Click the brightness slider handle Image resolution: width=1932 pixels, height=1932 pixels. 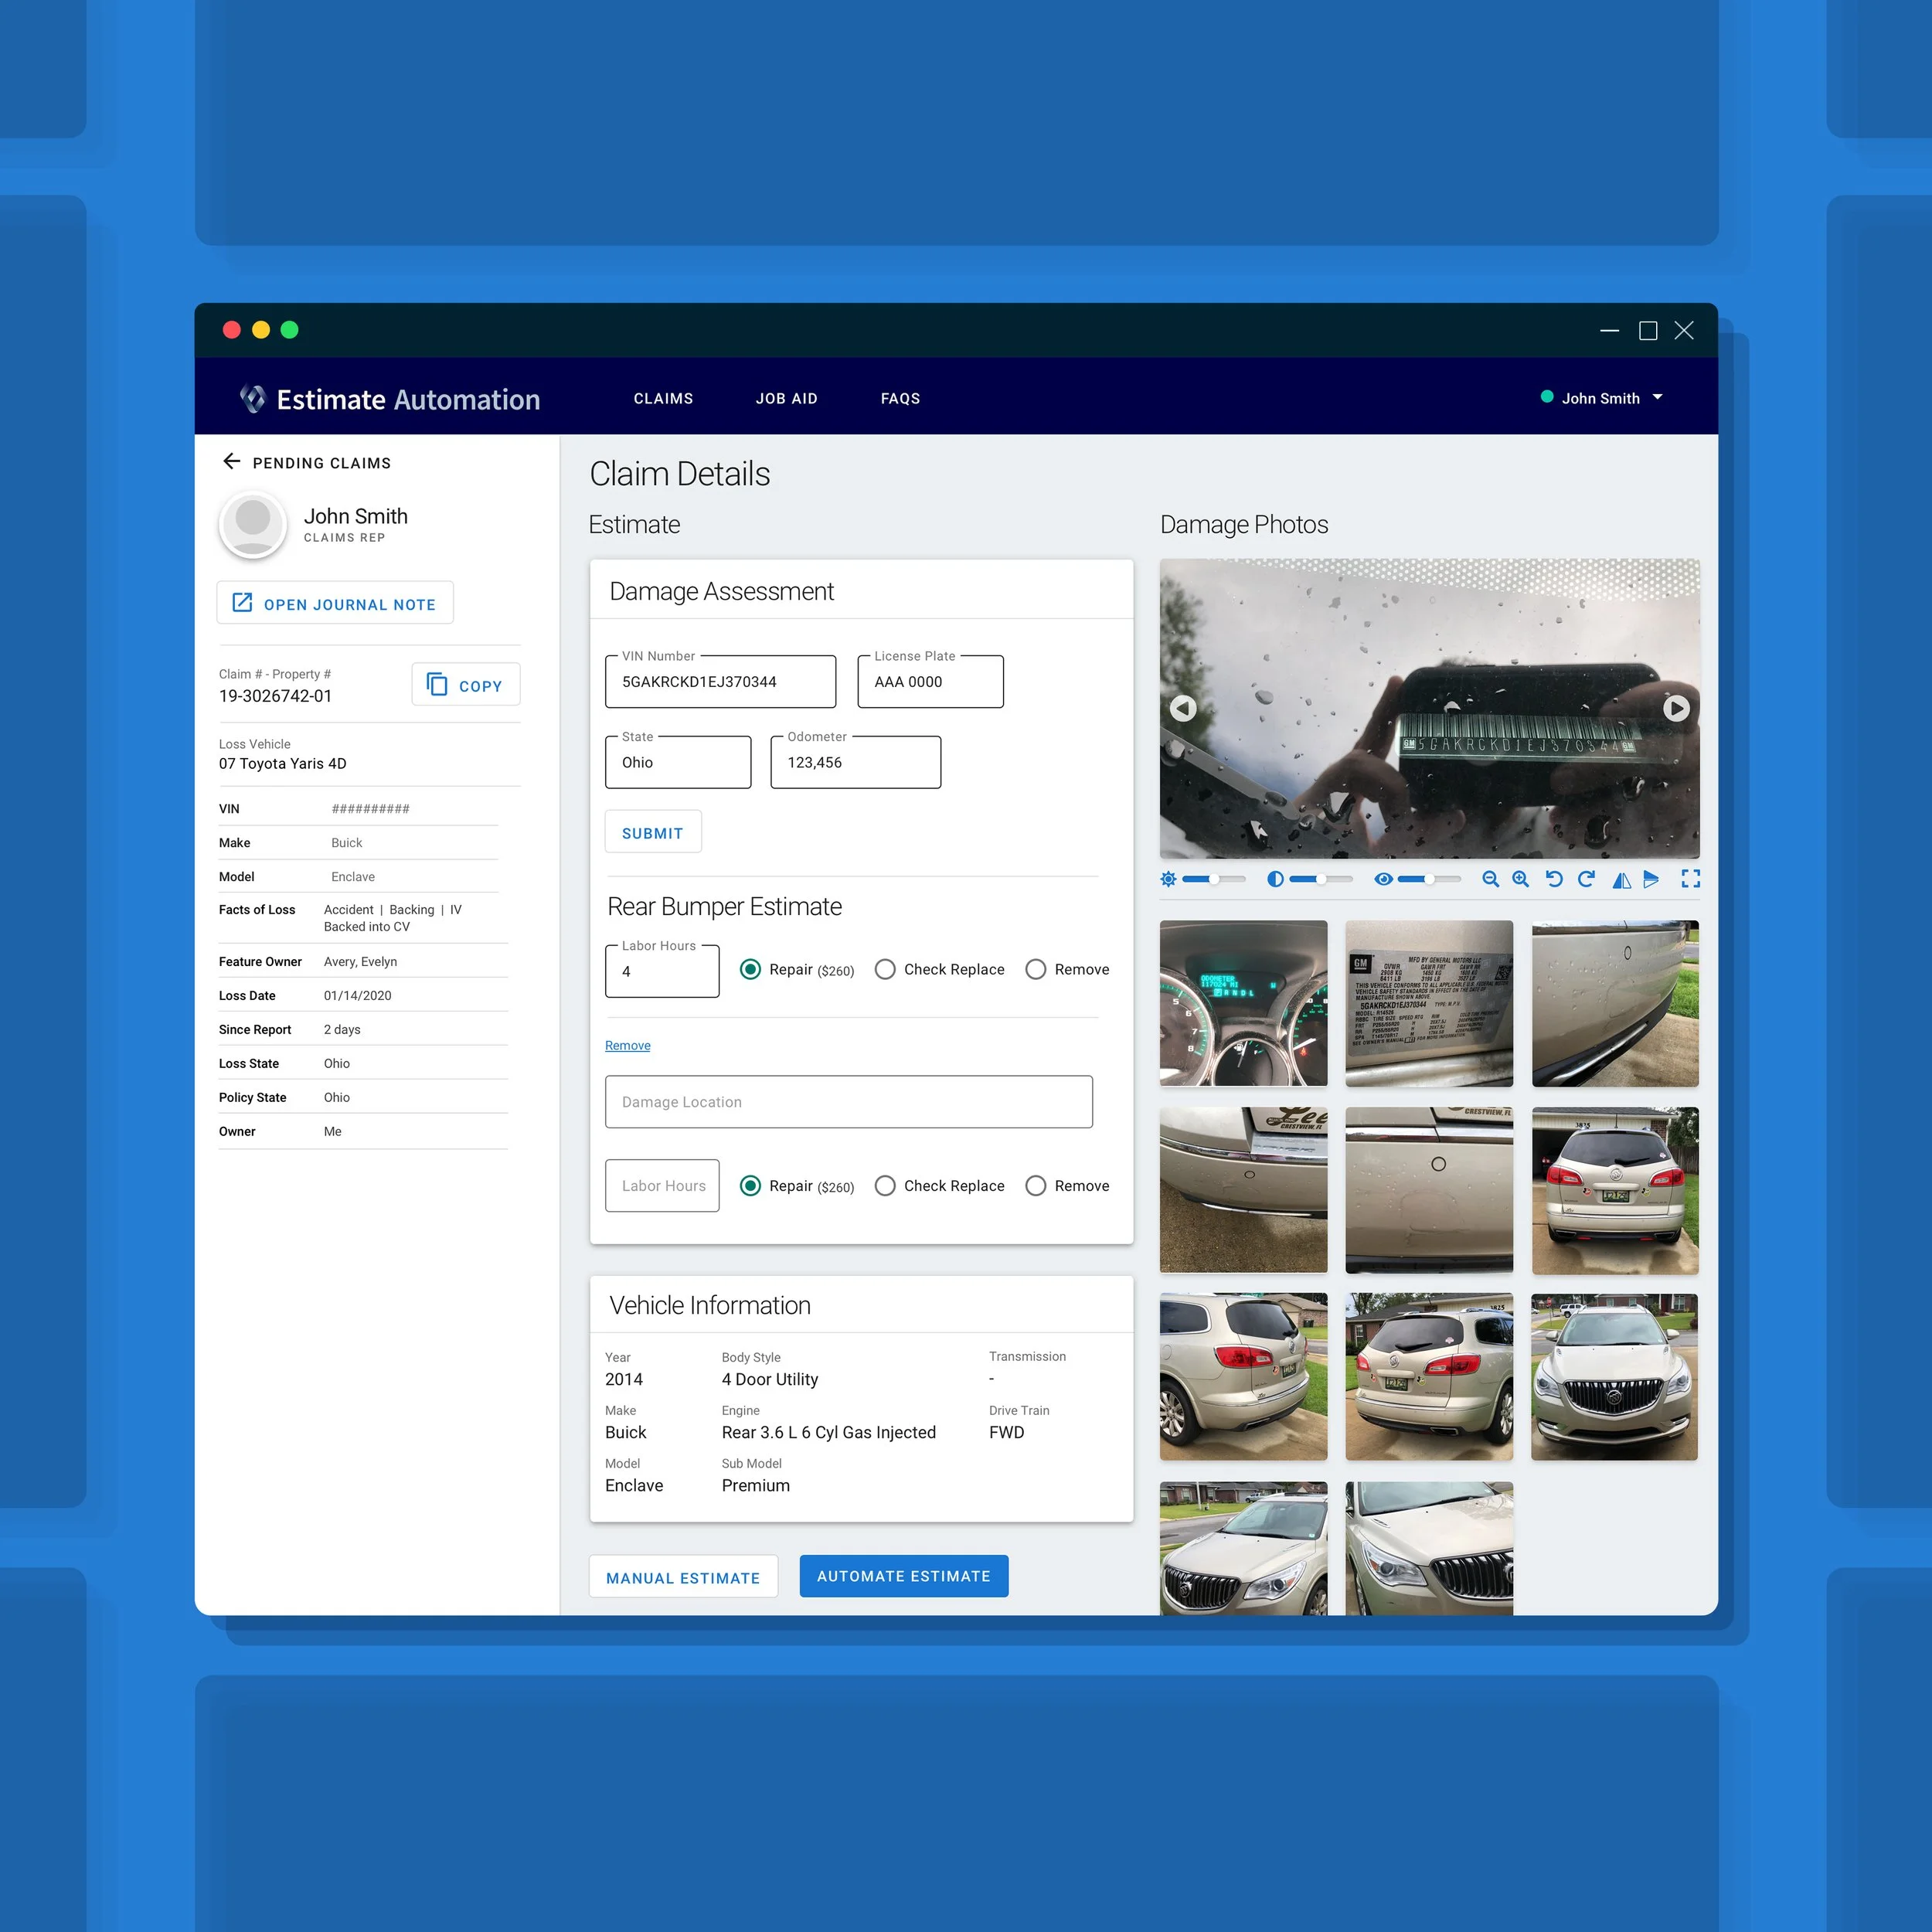pos(1213,879)
